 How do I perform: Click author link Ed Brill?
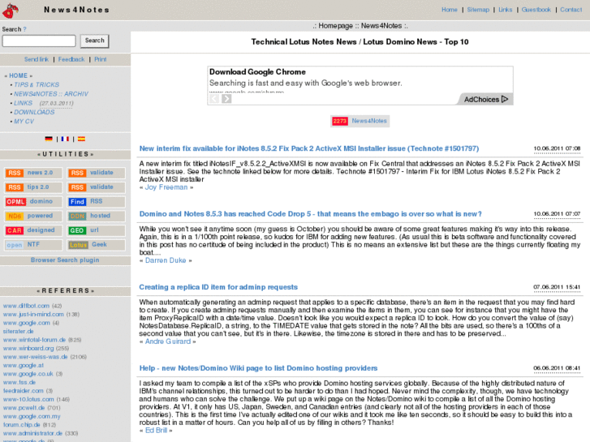tap(156, 431)
